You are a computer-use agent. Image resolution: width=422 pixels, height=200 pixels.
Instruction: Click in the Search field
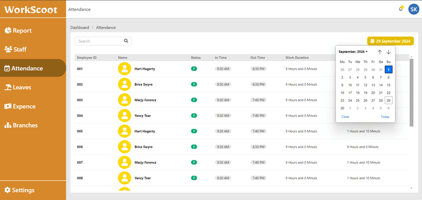tap(103, 41)
